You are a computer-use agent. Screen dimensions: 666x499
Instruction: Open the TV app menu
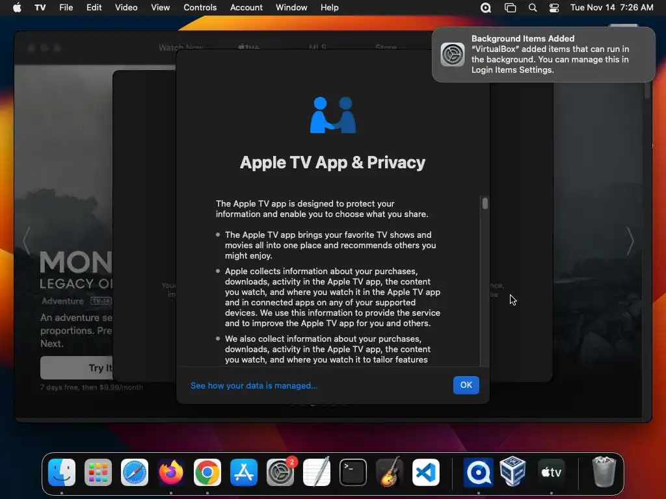[x=40, y=7]
